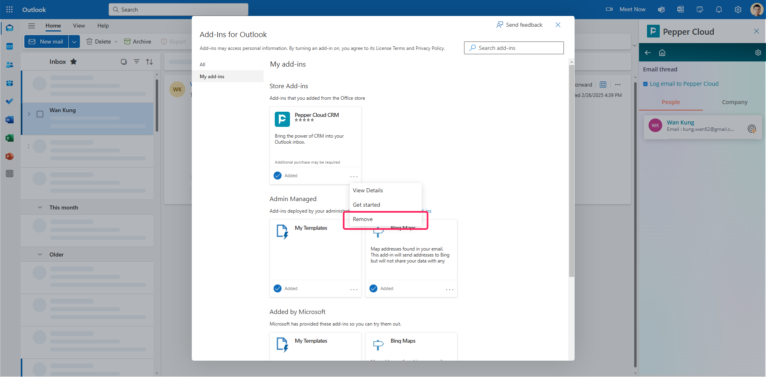Toggle the Added checkmark on Bing Maps
Screen dimensions: 766x377
[x=373, y=288]
